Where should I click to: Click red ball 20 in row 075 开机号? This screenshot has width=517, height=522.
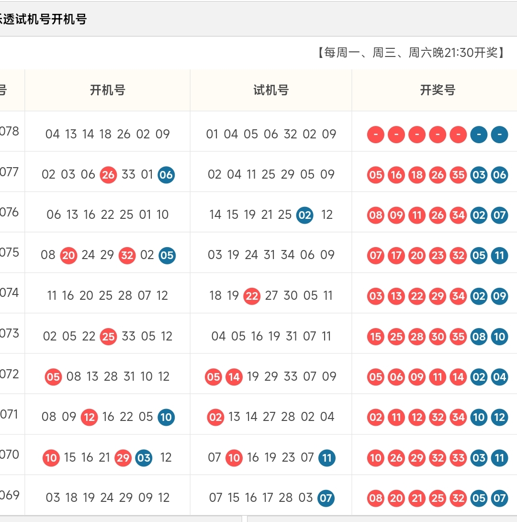68,255
